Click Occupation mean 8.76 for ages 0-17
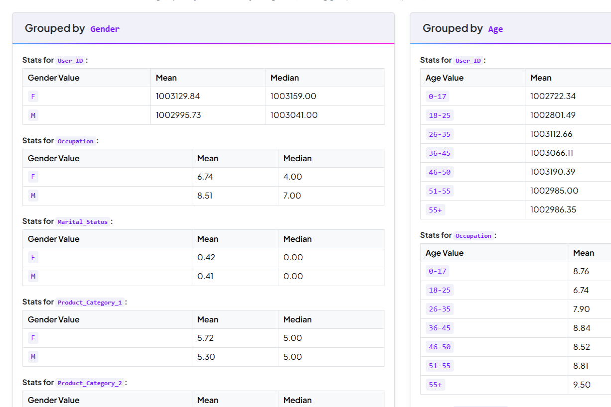The width and height of the screenshot is (611, 407). (x=581, y=271)
